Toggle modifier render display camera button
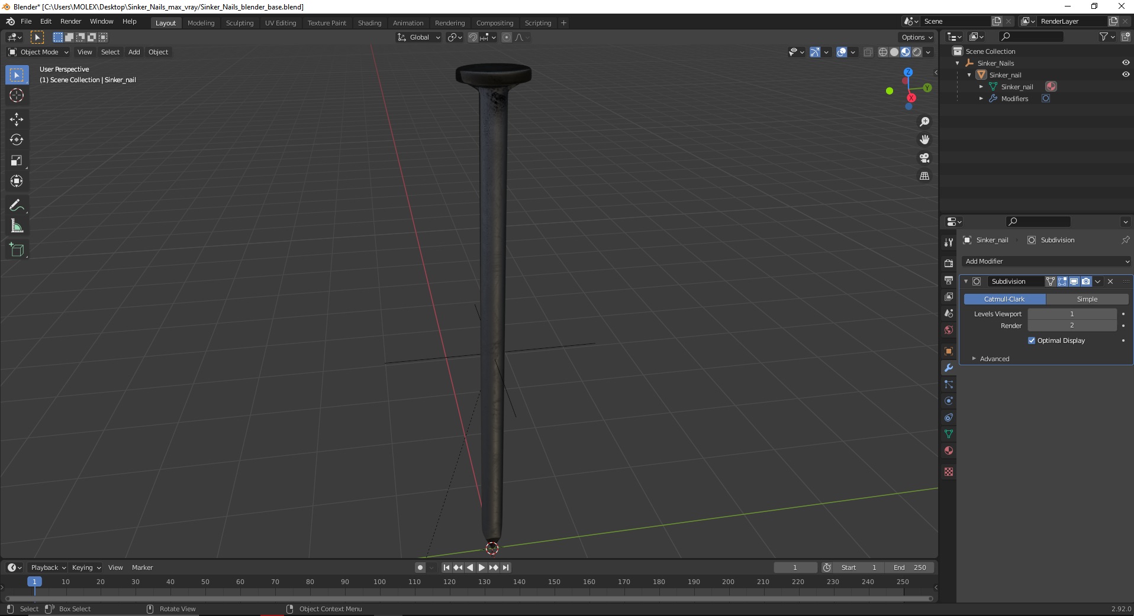The height and width of the screenshot is (616, 1134). (x=1086, y=281)
